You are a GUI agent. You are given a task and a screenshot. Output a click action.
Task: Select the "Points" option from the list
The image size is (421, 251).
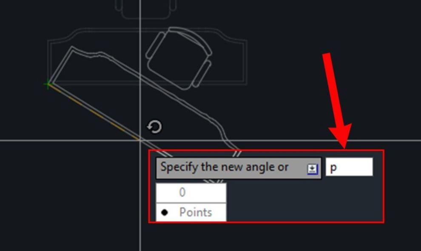click(x=191, y=212)
